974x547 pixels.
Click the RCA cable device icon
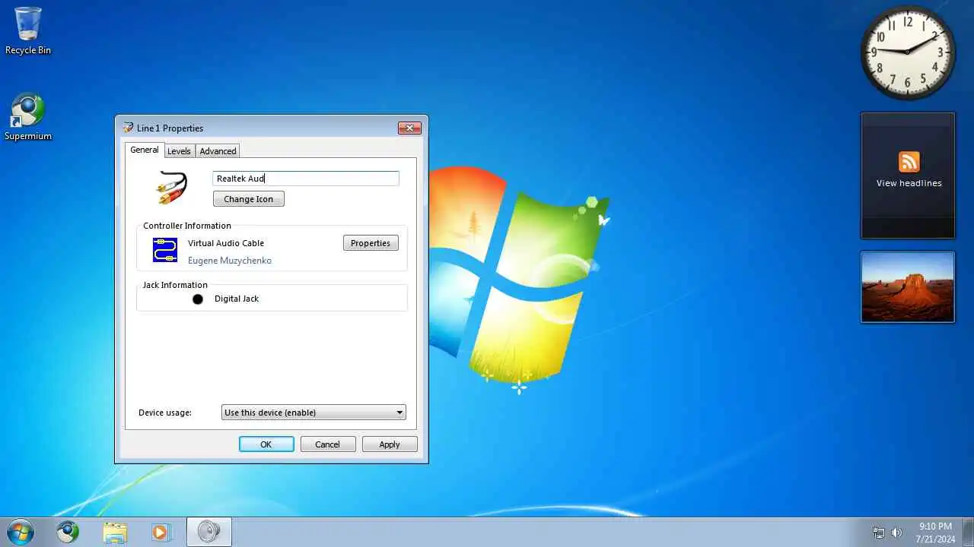pyautogui.click(x=172, y=187)
